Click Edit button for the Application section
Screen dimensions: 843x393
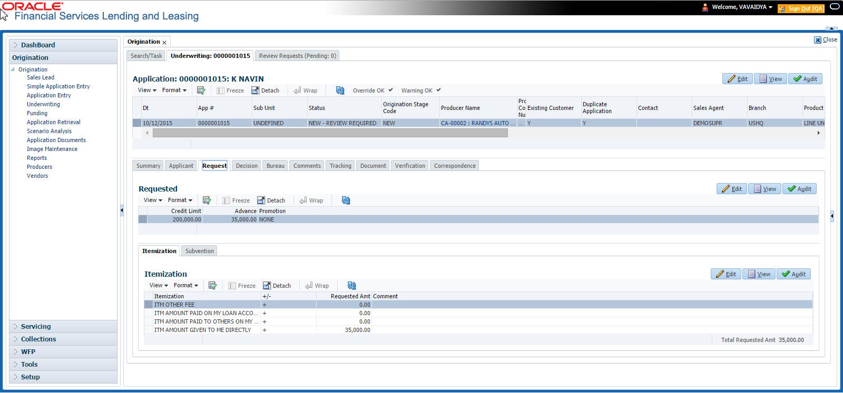coord(738,79)
